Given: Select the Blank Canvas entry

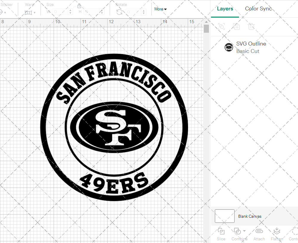Looking at the screenshot, I should pos(250,216).
